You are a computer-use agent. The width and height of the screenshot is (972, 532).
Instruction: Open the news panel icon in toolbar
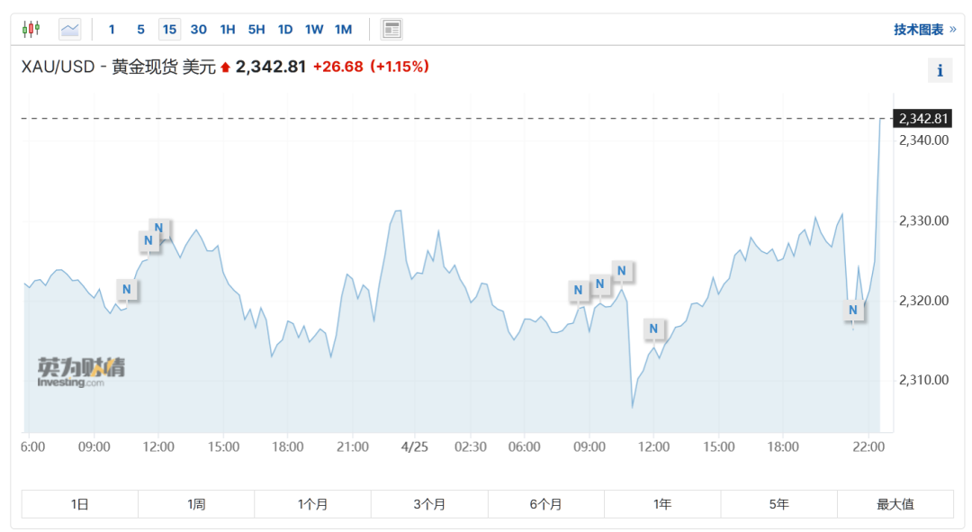[391, 30]
